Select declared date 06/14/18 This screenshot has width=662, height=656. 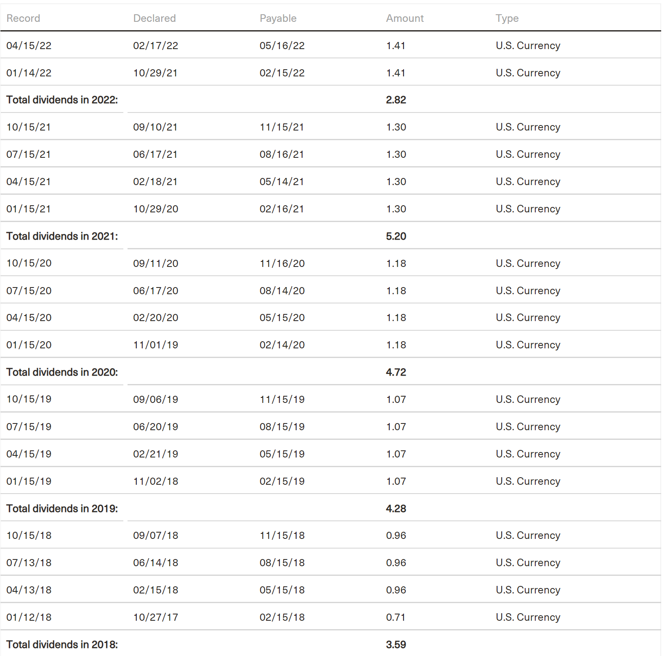tap(156, 563)
